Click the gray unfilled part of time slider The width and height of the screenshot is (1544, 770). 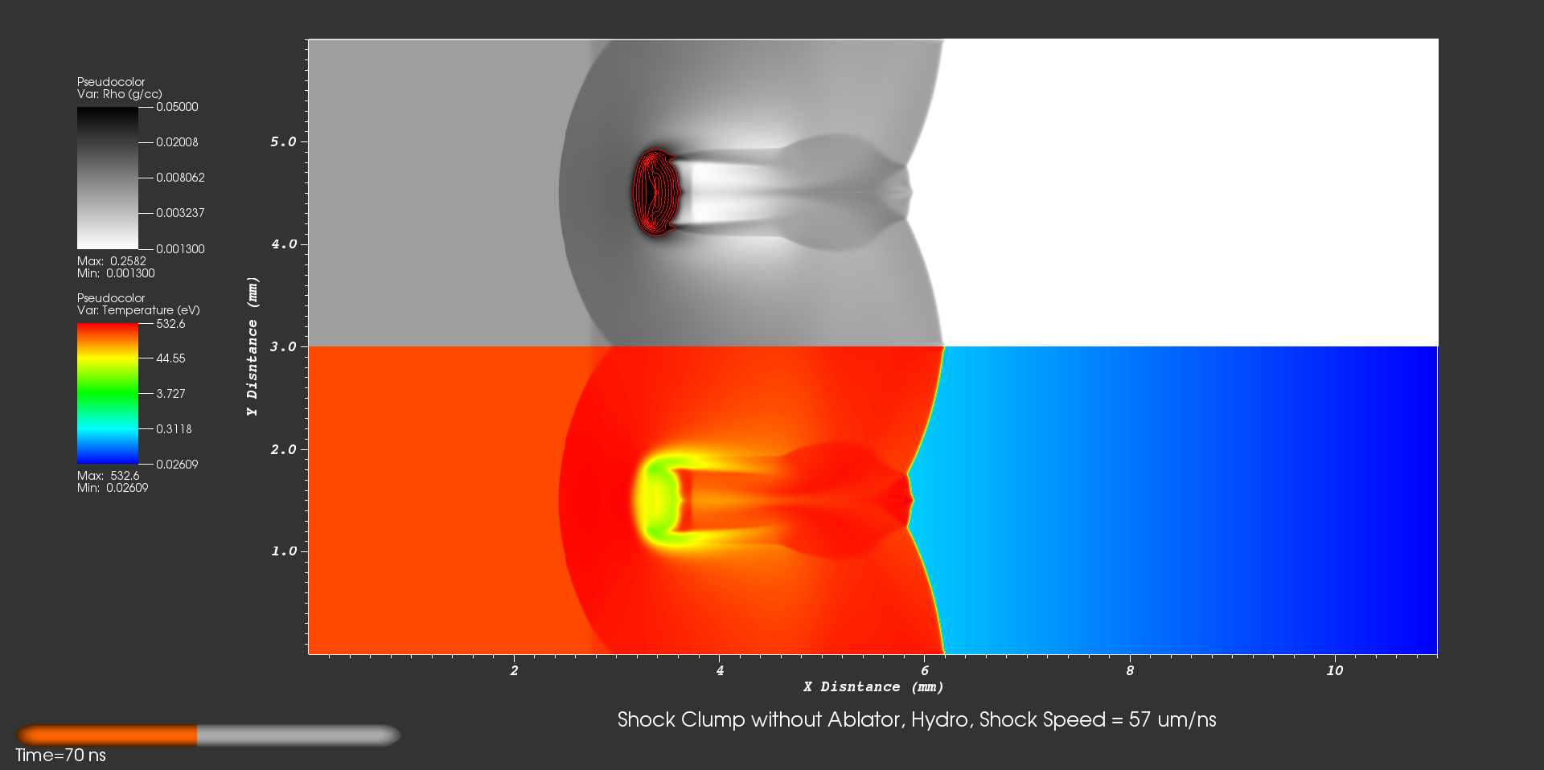pyautogui.click(x=298, y=735)
